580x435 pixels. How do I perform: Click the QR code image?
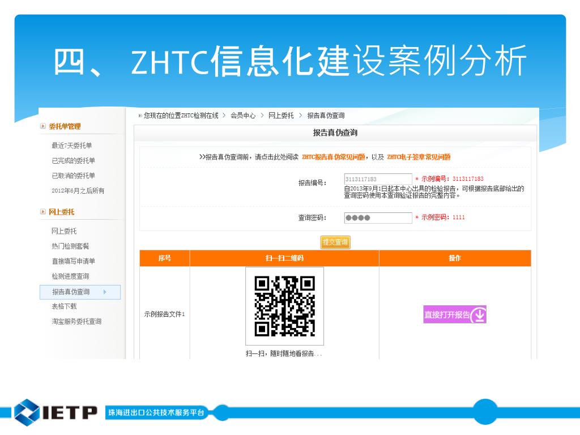284,306
